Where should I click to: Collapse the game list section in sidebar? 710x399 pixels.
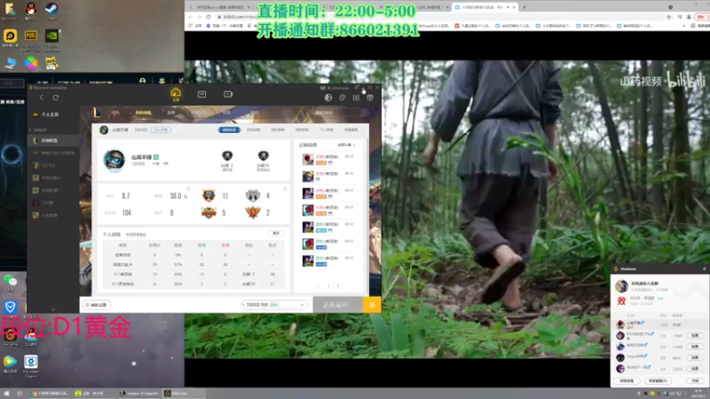[x=31, y=129]
